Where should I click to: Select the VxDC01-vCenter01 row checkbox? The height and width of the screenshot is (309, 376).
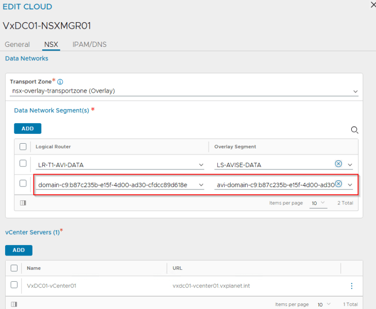click(14, 285)
